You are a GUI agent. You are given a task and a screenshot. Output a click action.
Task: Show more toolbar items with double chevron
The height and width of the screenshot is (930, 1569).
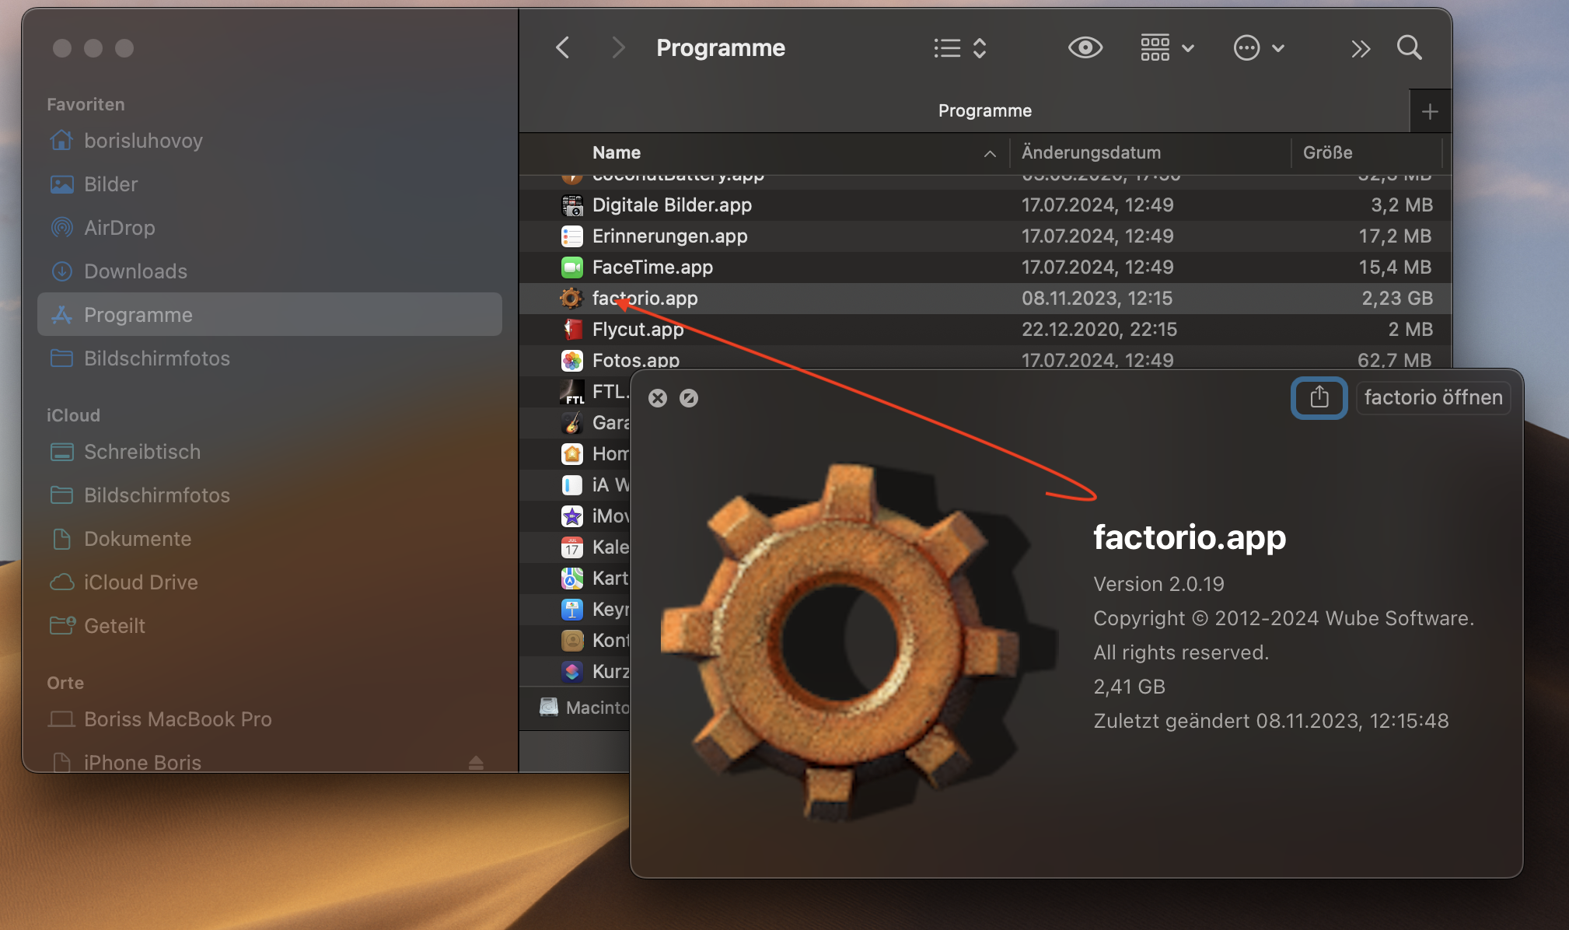[1360, 49]
